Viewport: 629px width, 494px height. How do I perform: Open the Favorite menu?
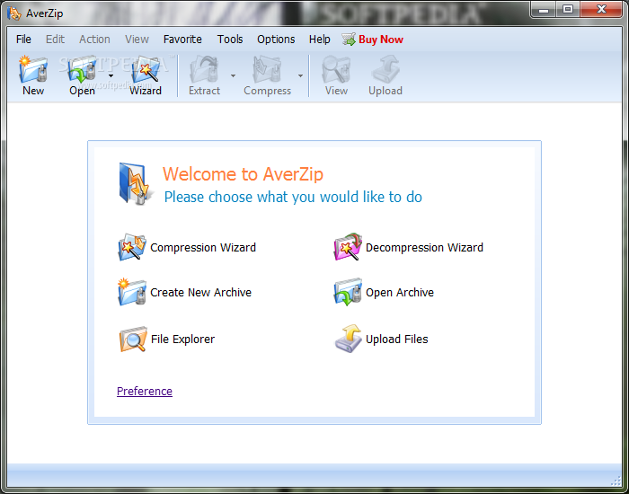click(182, 40)
